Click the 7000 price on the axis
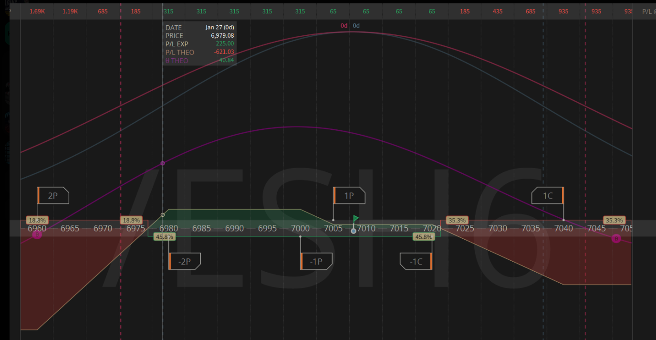The height and width of the screenshot is (340, 656). pyautogui.click(x=300, y=229)
